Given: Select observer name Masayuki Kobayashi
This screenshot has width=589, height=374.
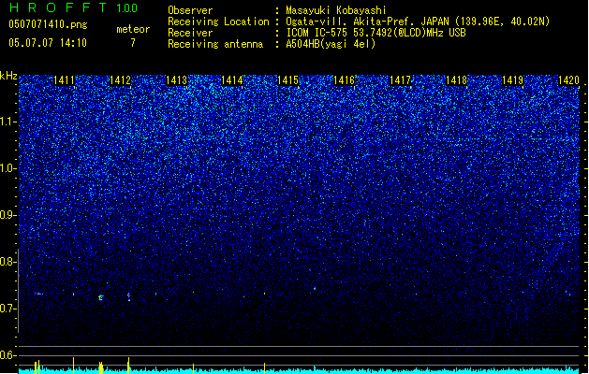Looking at the screenshot, I should 336,10.
